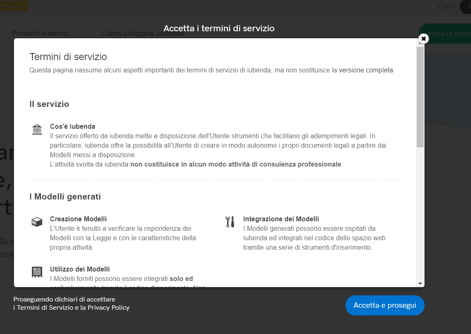Click the Accetta i termini di servizio title
This screenshot has height=334, width=471.
219,28
